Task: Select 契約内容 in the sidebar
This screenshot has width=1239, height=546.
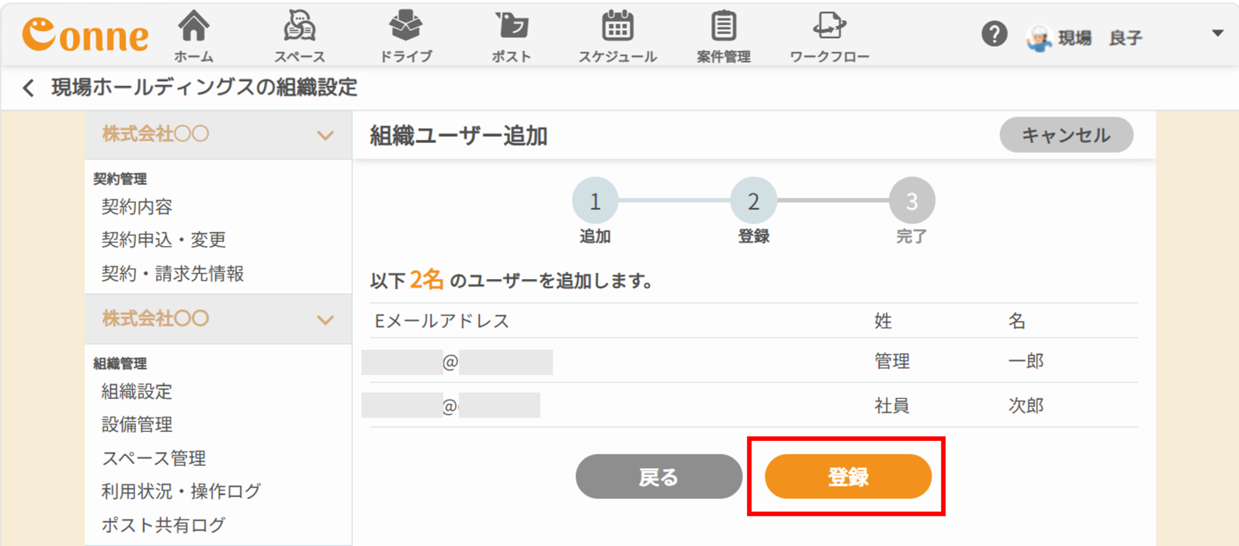Action: [x=136, y=207]
